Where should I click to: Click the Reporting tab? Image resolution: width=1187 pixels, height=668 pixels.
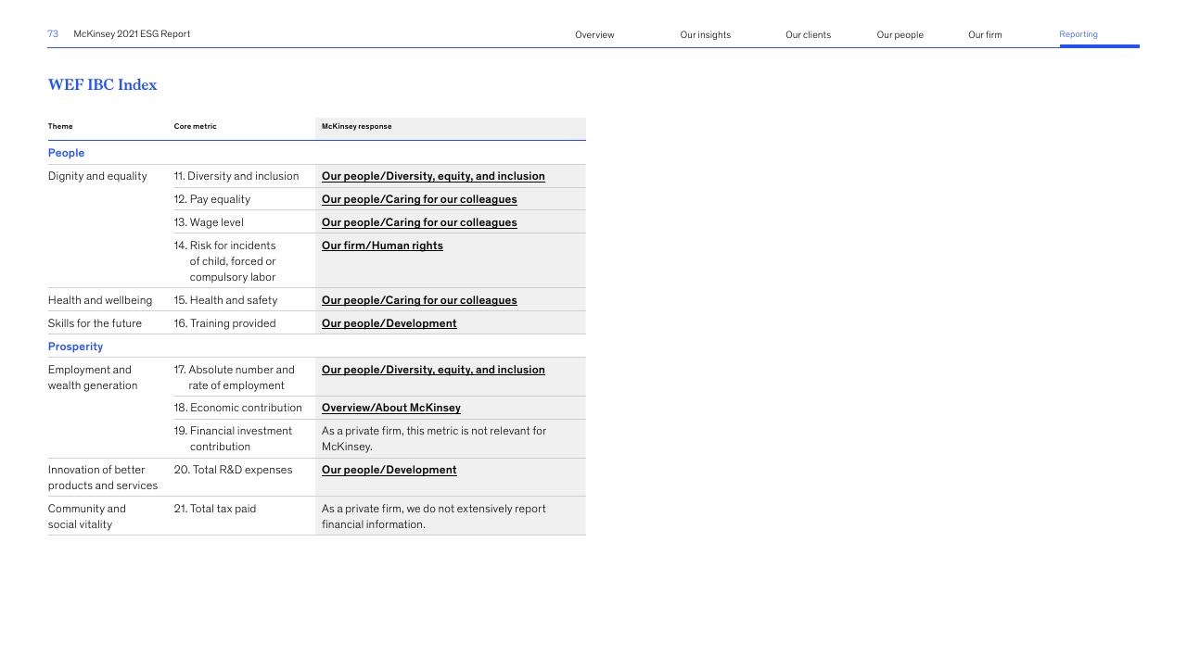1079,34
